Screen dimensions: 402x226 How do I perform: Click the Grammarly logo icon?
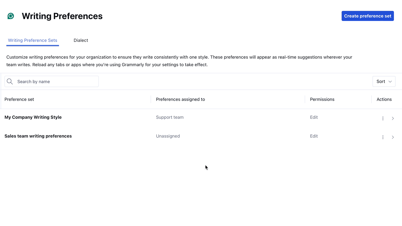11,16
